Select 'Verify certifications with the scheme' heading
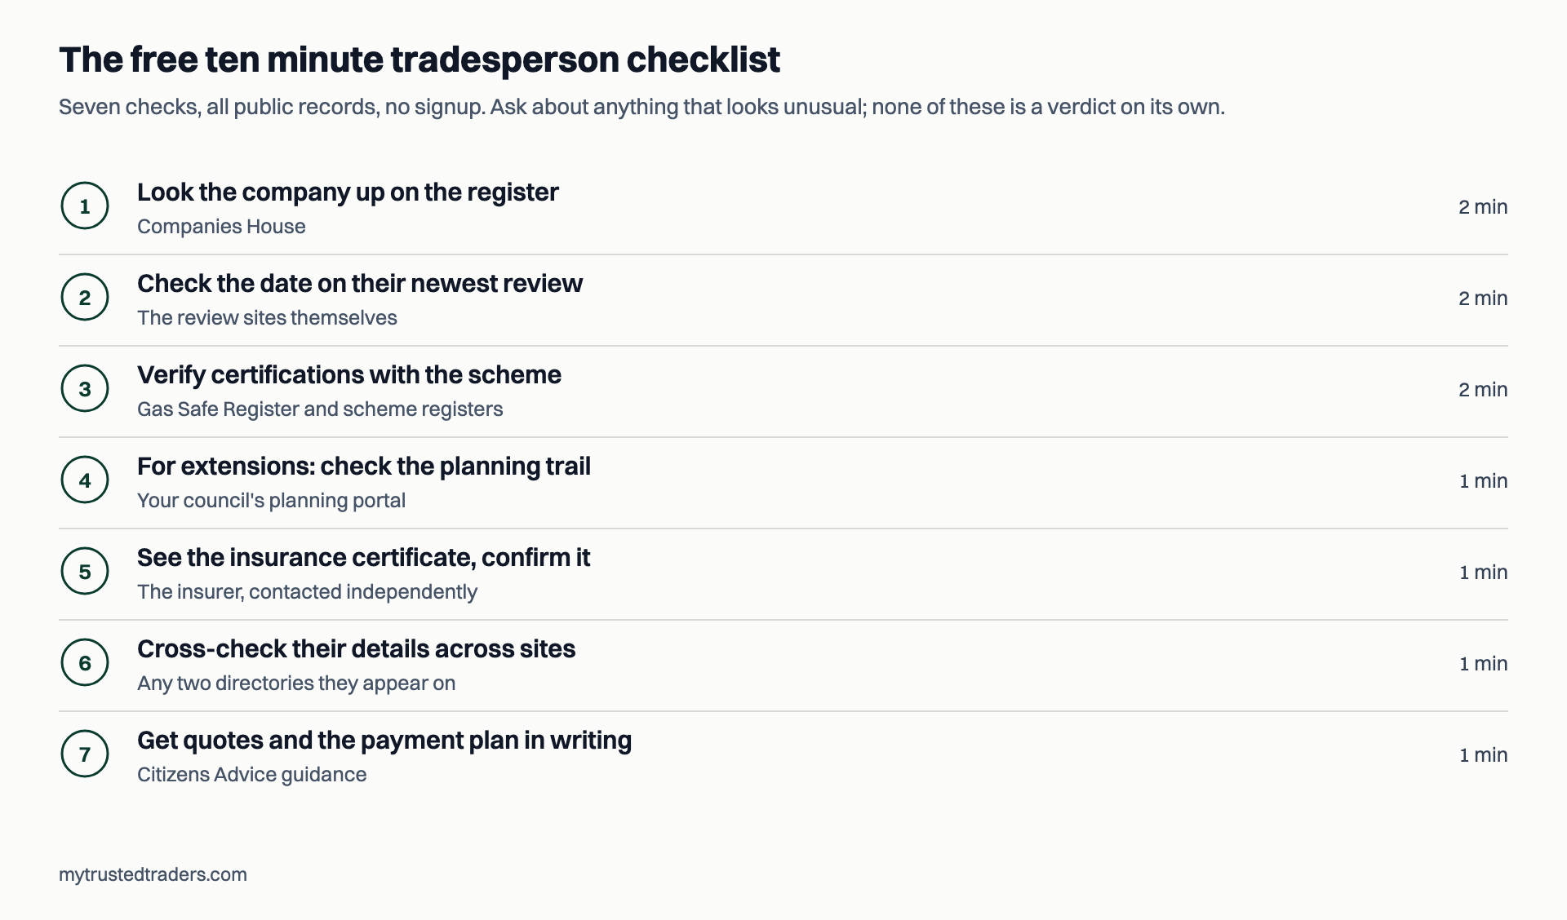The height and width of the screenshot is (920, 1567). pyautogui.click(x=349, y=375)
